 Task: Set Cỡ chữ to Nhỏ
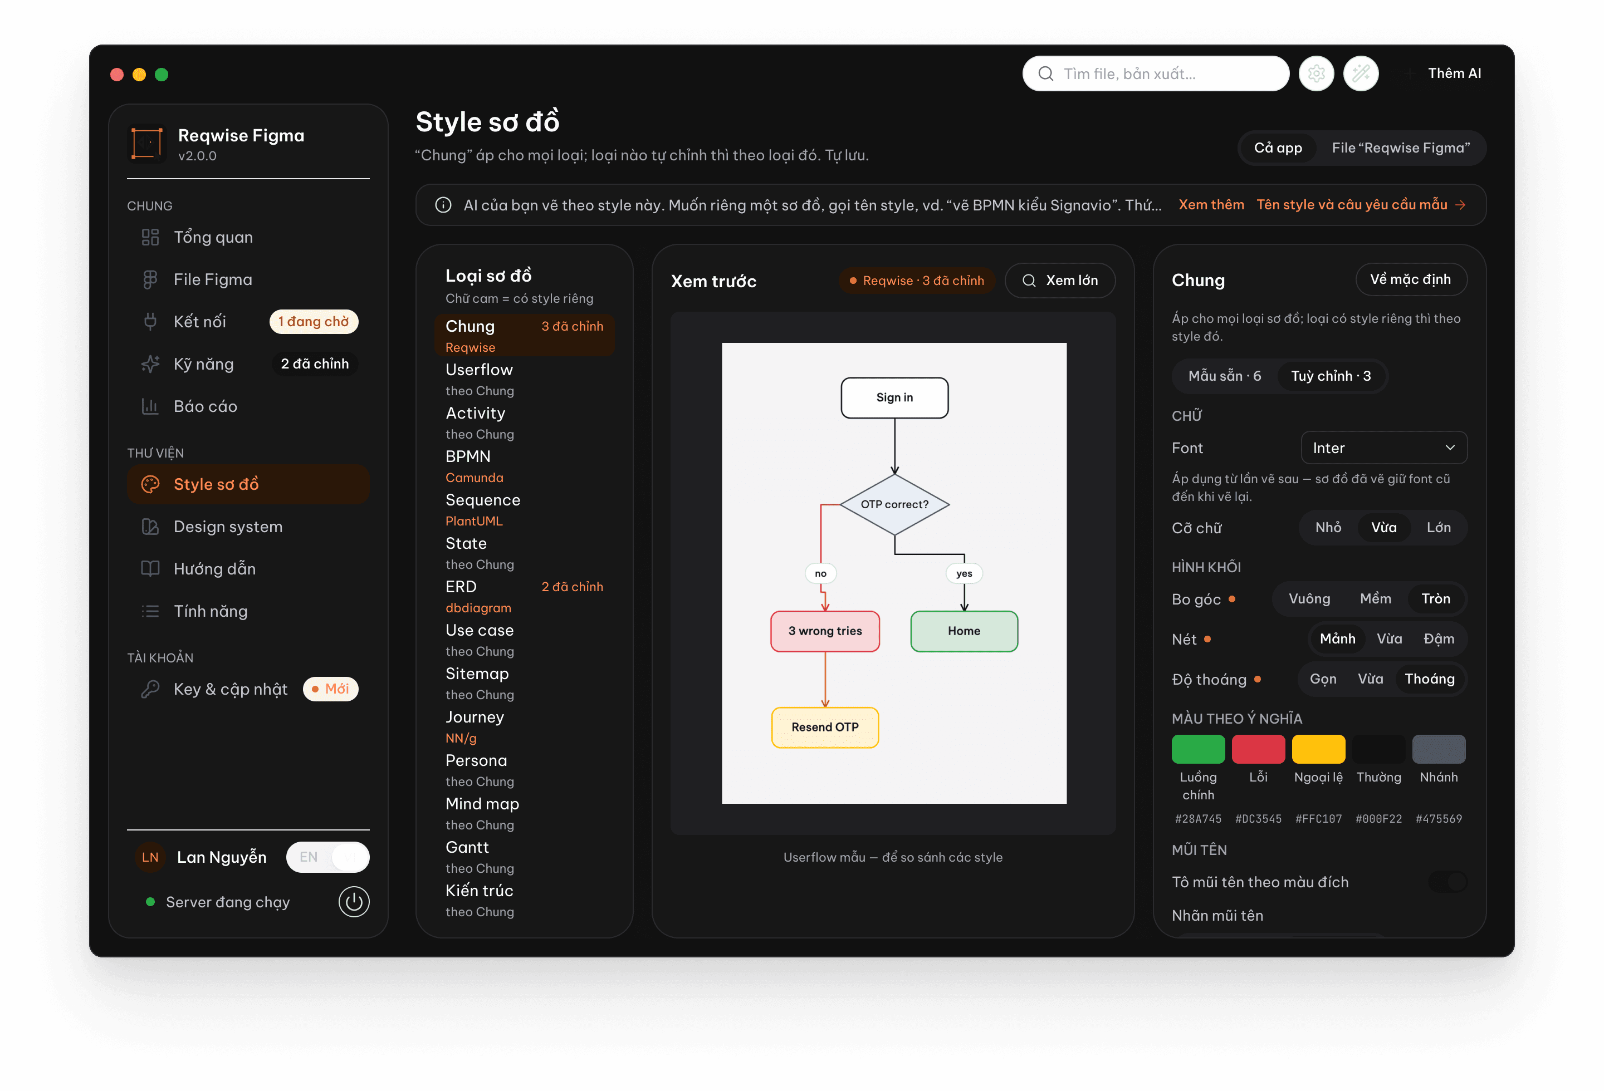point(1328,528)
